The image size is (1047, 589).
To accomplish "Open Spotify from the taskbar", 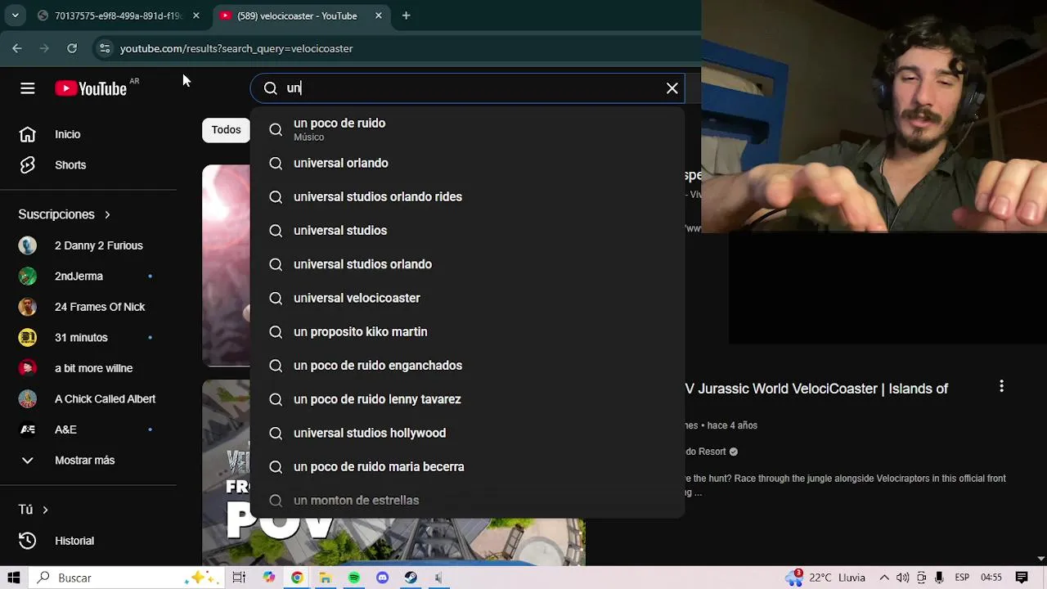I will 353,578.
